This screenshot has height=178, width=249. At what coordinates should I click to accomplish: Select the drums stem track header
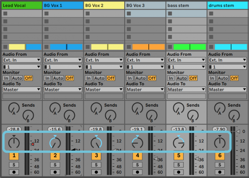pyautogui.click(x=228, y=6)
